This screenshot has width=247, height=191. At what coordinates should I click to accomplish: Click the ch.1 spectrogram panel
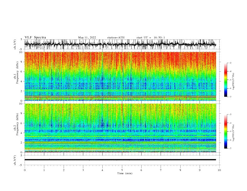(x=120, y=76)
